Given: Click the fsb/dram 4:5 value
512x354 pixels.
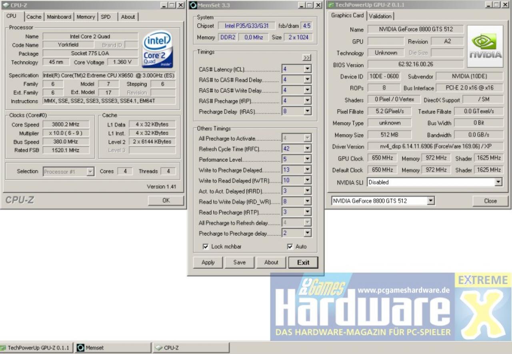Looking at the screenshot, I should (x=306, y=26).
